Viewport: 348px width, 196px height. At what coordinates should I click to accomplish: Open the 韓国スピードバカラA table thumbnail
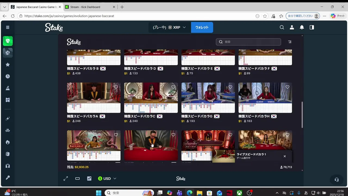click(94, 98)
